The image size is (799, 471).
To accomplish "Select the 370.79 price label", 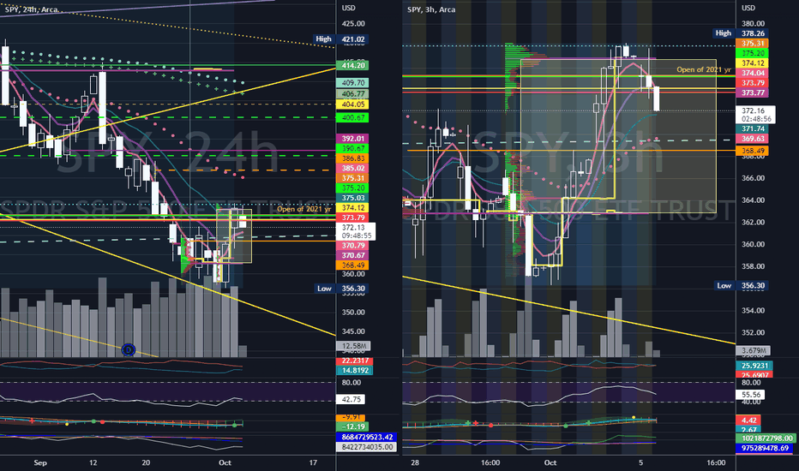I will (352, 246).
